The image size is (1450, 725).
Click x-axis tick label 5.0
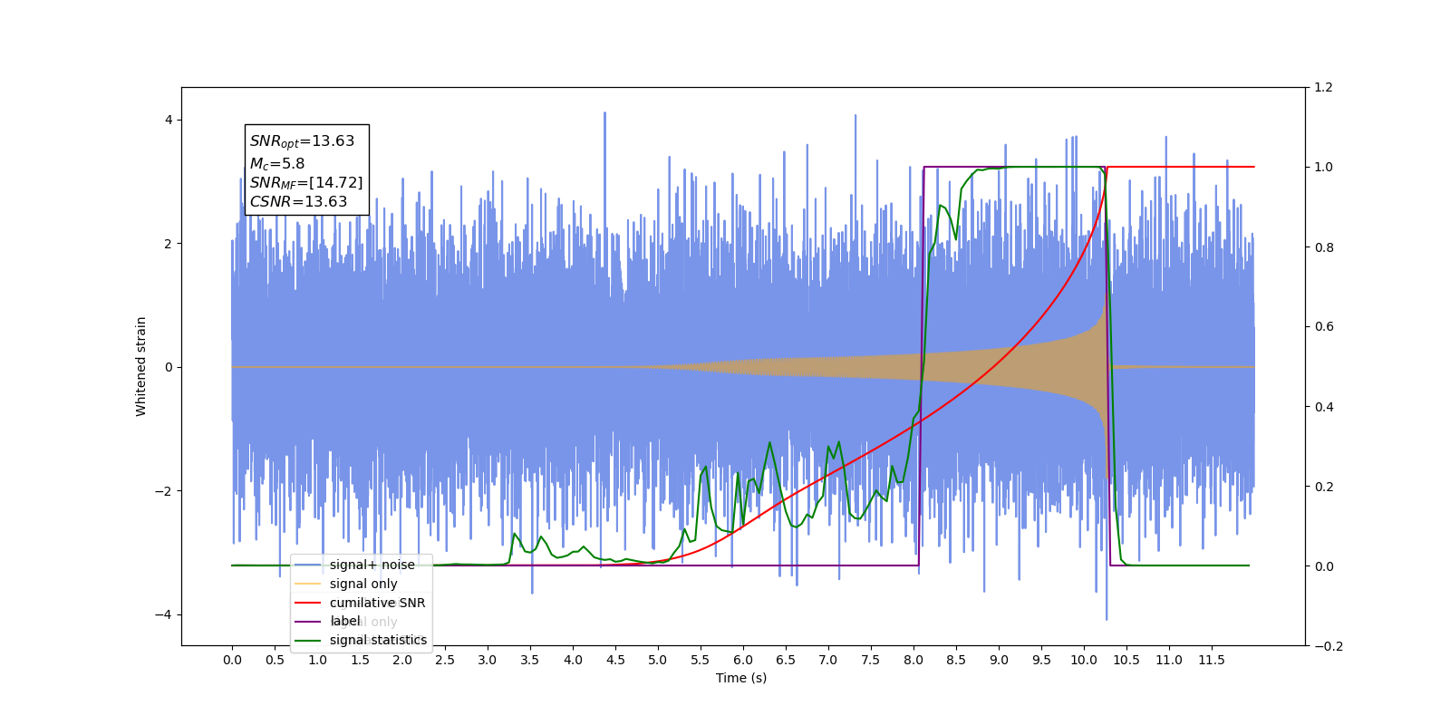click(x=658, y=660)
